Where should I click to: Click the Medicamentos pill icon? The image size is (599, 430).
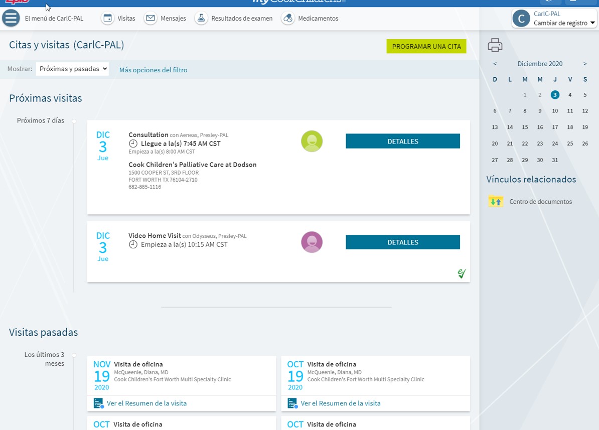tap(288, 18)
